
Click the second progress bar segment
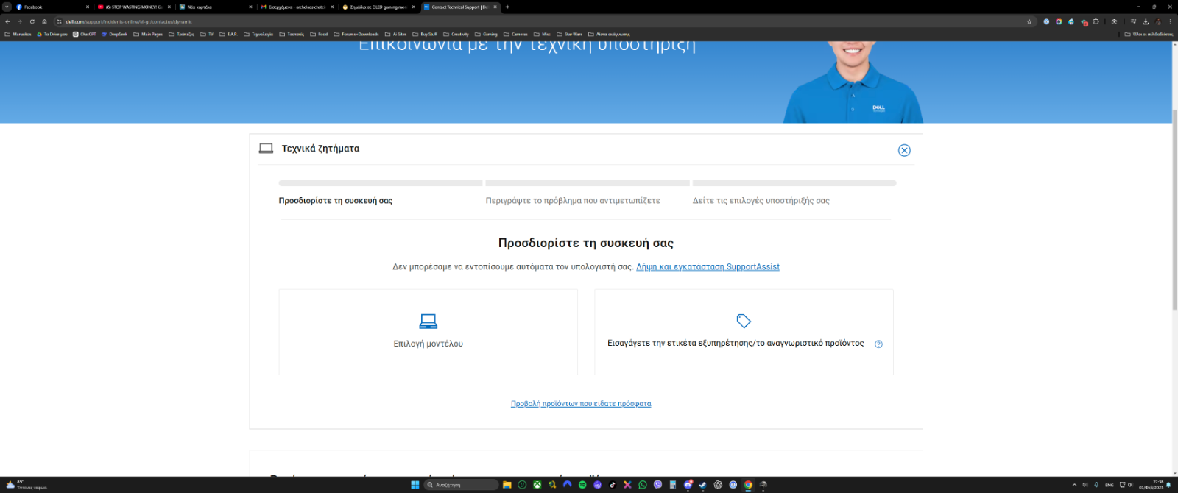pos(588,183)
